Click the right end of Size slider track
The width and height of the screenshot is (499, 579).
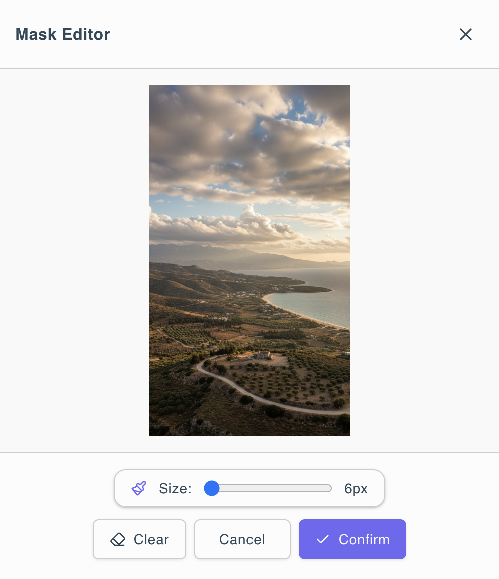click(x=329, y=488)
